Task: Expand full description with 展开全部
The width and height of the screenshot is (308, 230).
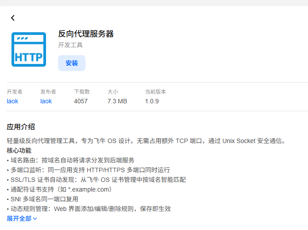Action: [22, 219]
